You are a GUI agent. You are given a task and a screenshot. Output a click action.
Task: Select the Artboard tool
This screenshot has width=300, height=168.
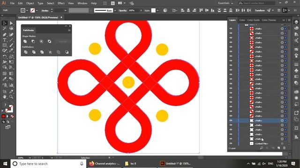tap(4, 91)
